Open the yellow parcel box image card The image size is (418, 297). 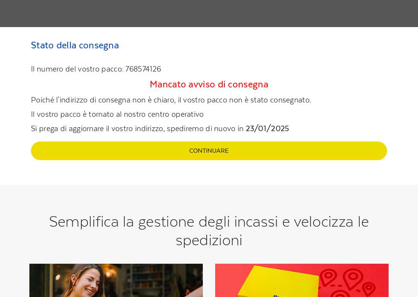coord(302,280)
